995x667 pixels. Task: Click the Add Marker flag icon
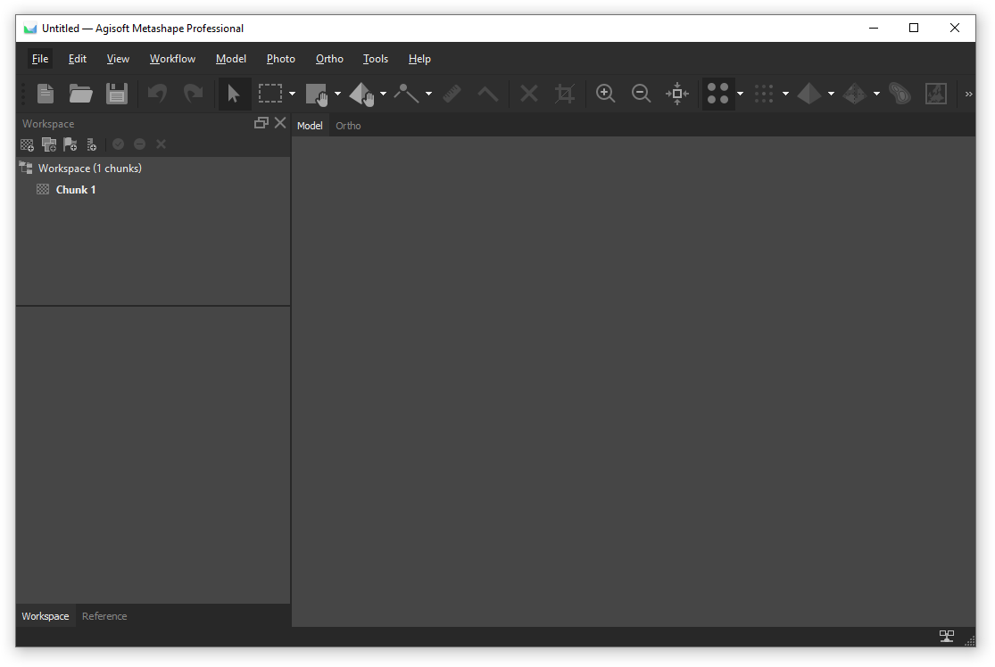click(x=70, y=144)
